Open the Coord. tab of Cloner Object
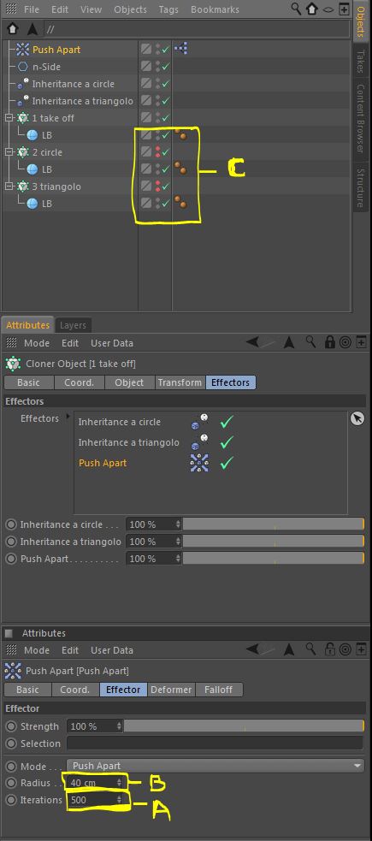372x841 pixels. tap(79, 382)
